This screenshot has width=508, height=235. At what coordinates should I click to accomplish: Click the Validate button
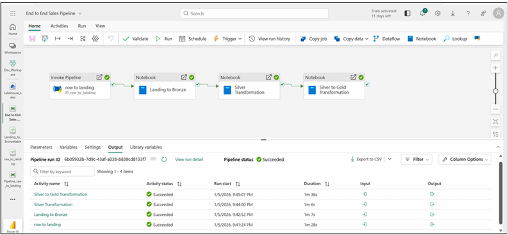point(135,39)
